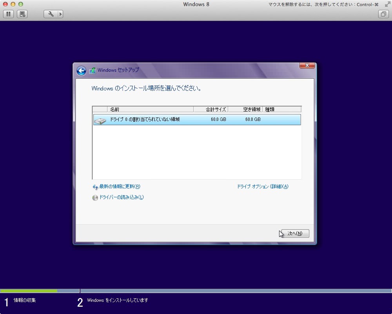Open ドライブ オプション (詳細) link
This screenshot has height=314, width=392.
click(x=263, y=186)
